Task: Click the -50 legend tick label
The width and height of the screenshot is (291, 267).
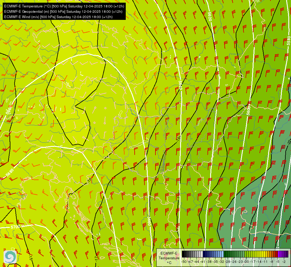Action: click(x=184, y=262)
